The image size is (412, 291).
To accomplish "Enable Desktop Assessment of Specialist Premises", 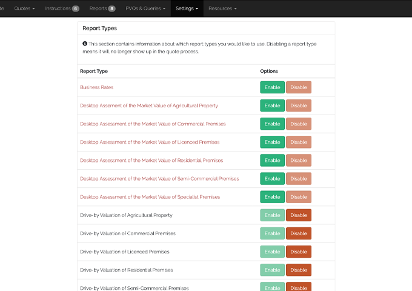I will pos(272,197).
